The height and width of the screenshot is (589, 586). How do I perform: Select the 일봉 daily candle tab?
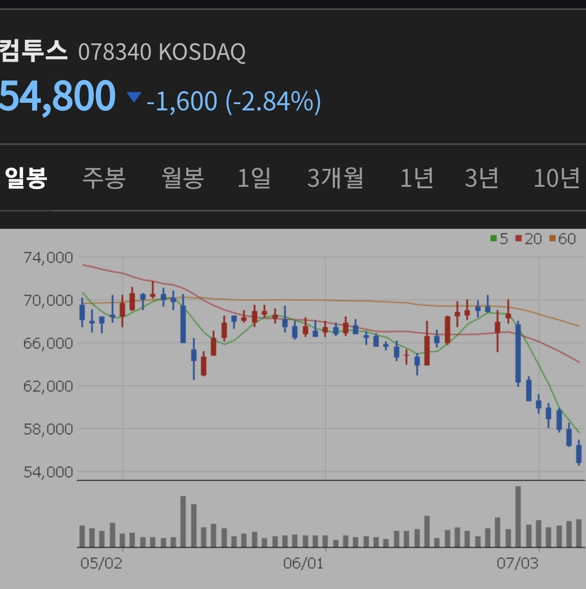click(26, 178)
